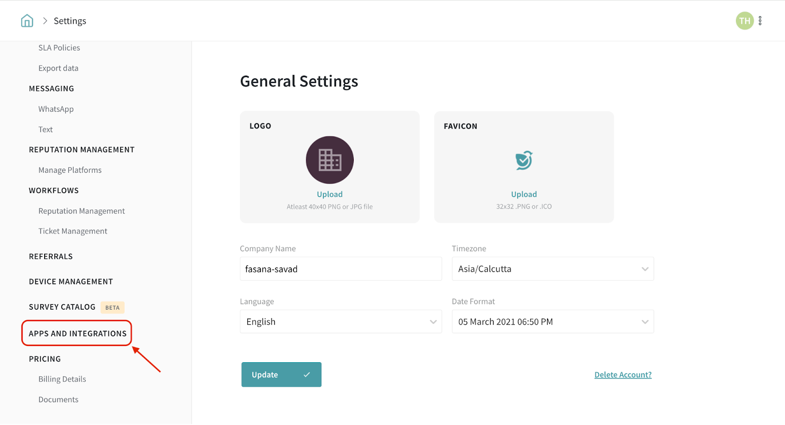Click the favicon shield checkmark image
This screenshot has width=785, height=425.
tap(523, 160)
